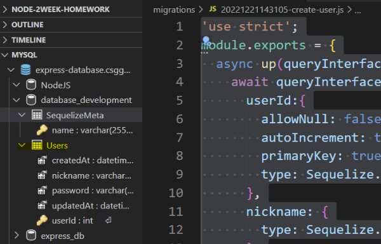Screen dimensions: 381x244
Task: Click the express-database connection icon
Action: (x=26, y=70)
